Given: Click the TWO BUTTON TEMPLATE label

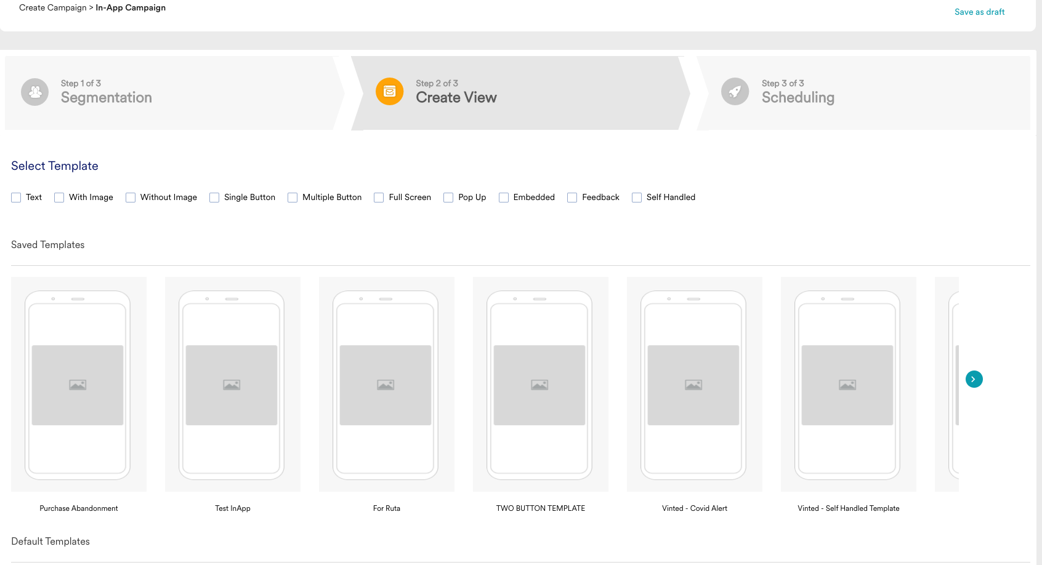Looking at the screenshot, I should (541, 508).
